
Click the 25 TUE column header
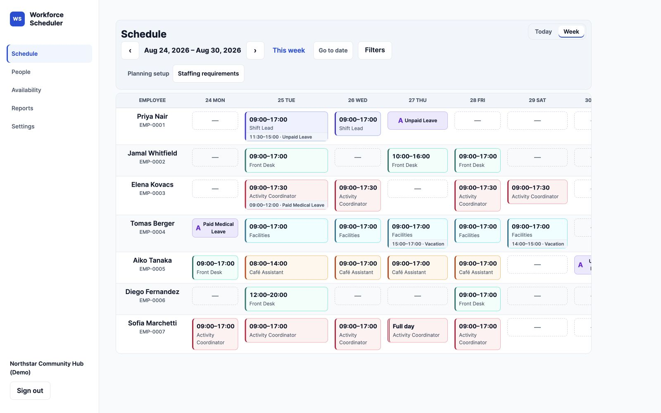pos(286,100)
